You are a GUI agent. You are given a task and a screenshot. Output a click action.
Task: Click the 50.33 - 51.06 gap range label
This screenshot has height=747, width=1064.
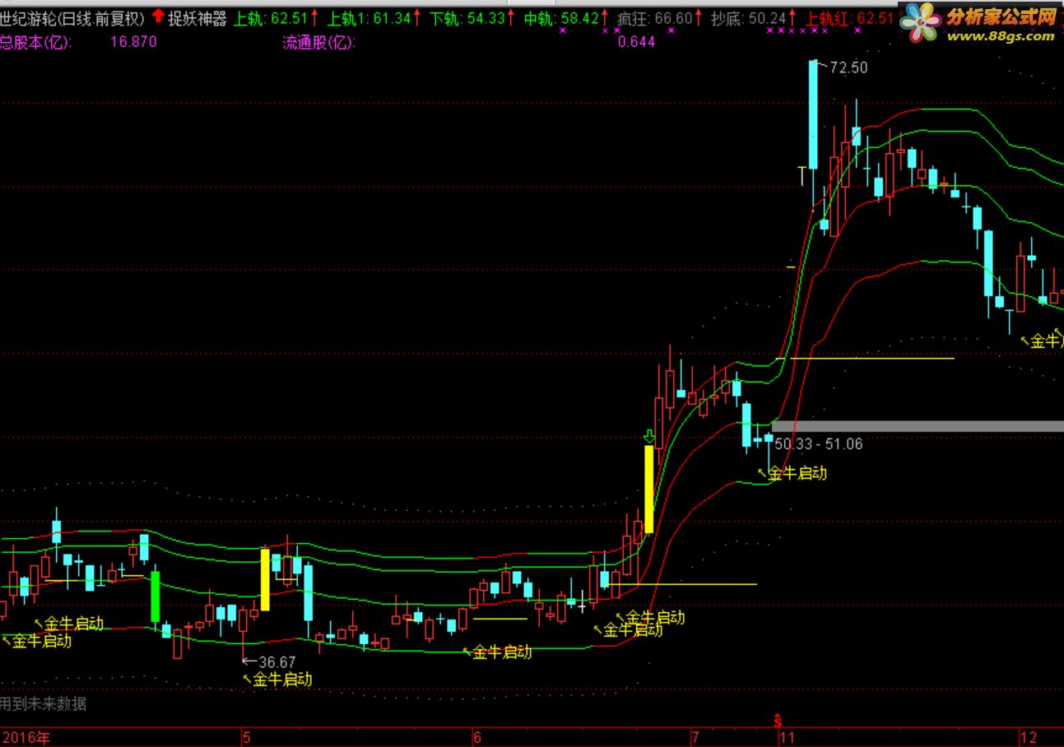(x=818, y=444)
